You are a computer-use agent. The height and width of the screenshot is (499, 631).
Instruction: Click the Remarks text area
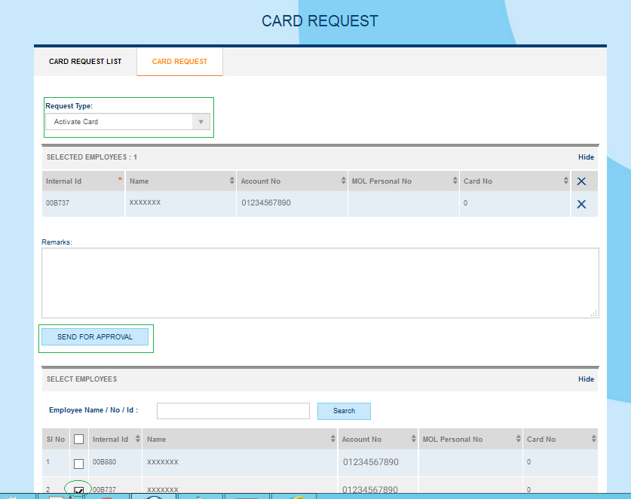coord(320,282)
